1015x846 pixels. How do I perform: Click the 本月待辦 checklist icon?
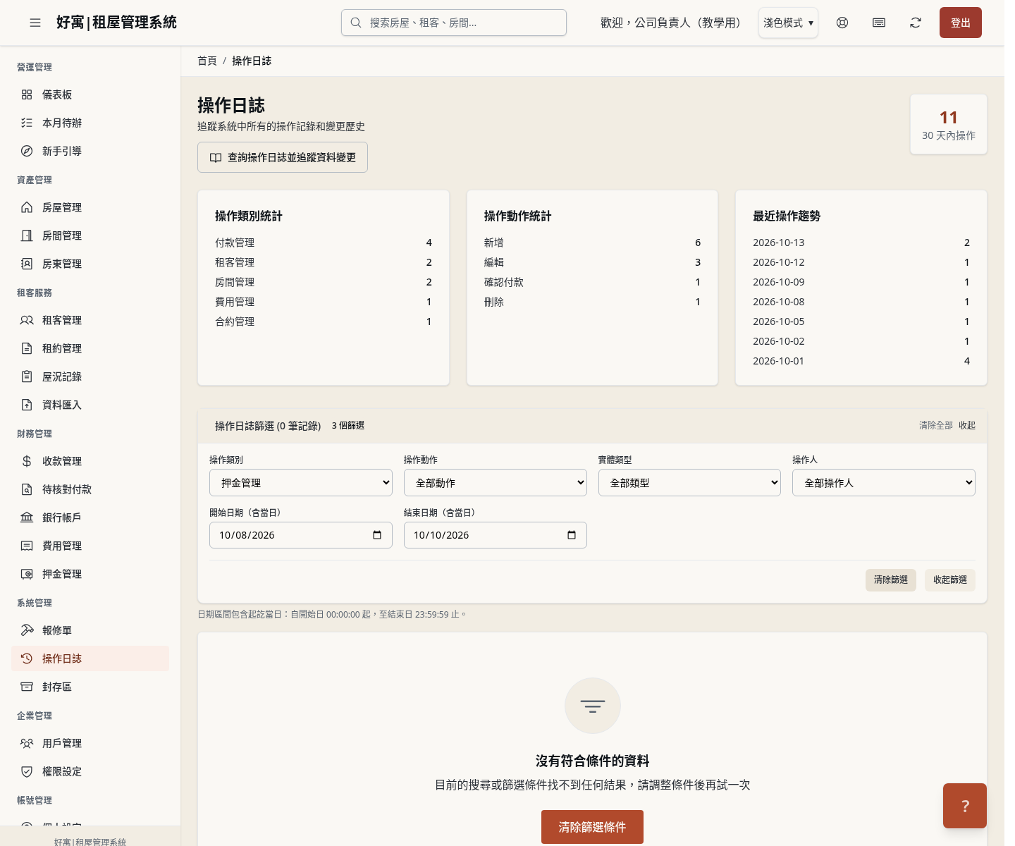click(27, 123)
